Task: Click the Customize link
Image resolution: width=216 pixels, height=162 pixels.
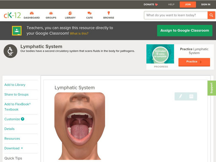Action: point(12,119)
